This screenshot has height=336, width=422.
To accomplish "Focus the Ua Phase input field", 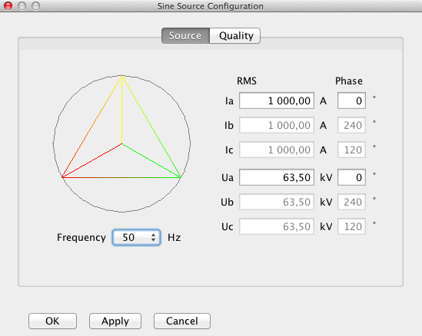I will pos(351,177).
